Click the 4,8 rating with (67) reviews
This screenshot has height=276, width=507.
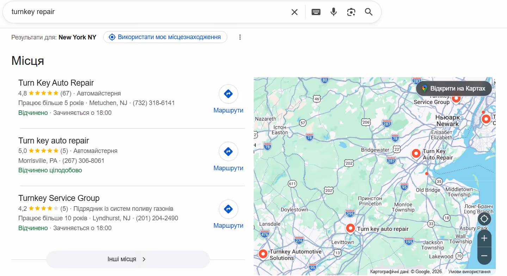point(45,93)
